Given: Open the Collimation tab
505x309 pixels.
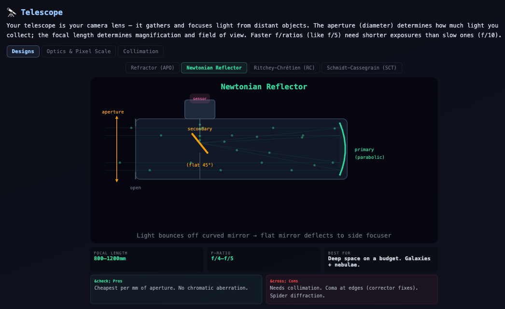Looking at the screenshot, I should click(140, 52).
